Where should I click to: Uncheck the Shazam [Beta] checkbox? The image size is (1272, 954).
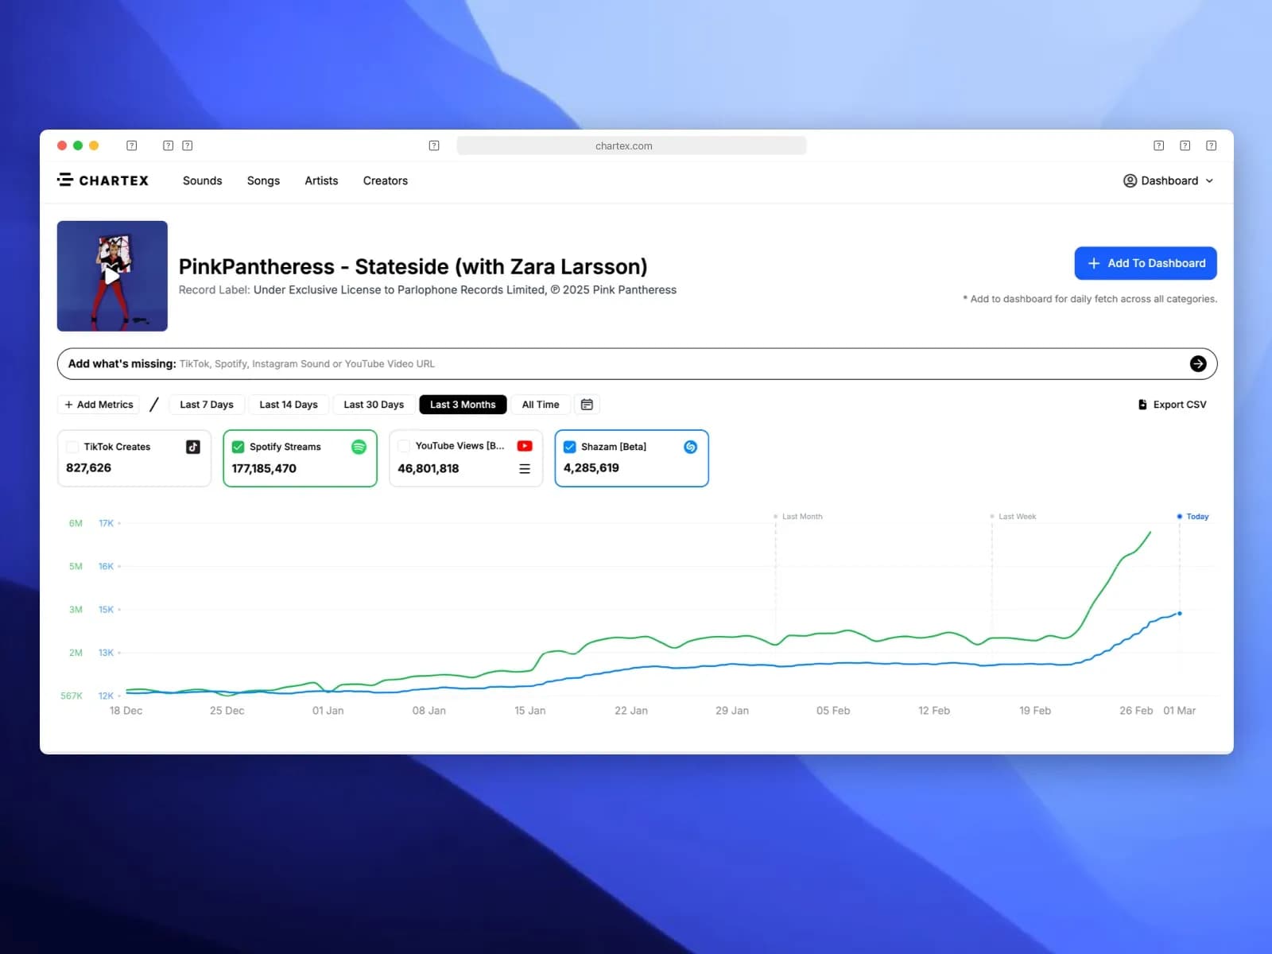click(x=569, y=447)
